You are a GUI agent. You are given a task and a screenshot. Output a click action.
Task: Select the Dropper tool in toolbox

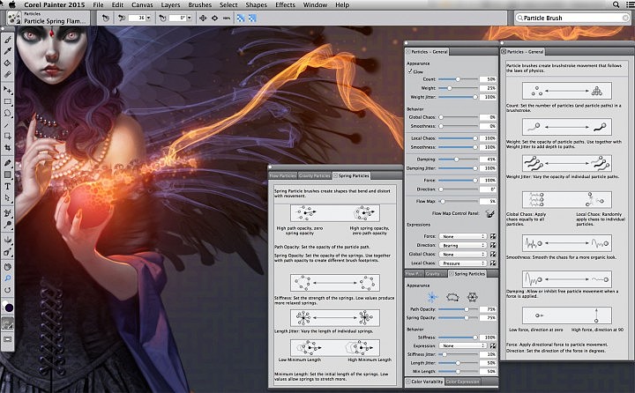tap(8, 51)
